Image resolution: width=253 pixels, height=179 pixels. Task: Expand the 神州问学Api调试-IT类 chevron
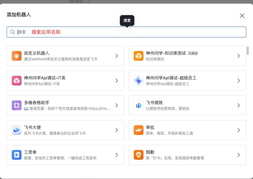click(x=117, y=81)
